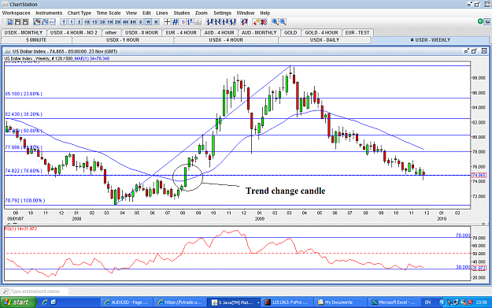Choose the line chart type icon
Screen dimensions: 492x308
53,22
